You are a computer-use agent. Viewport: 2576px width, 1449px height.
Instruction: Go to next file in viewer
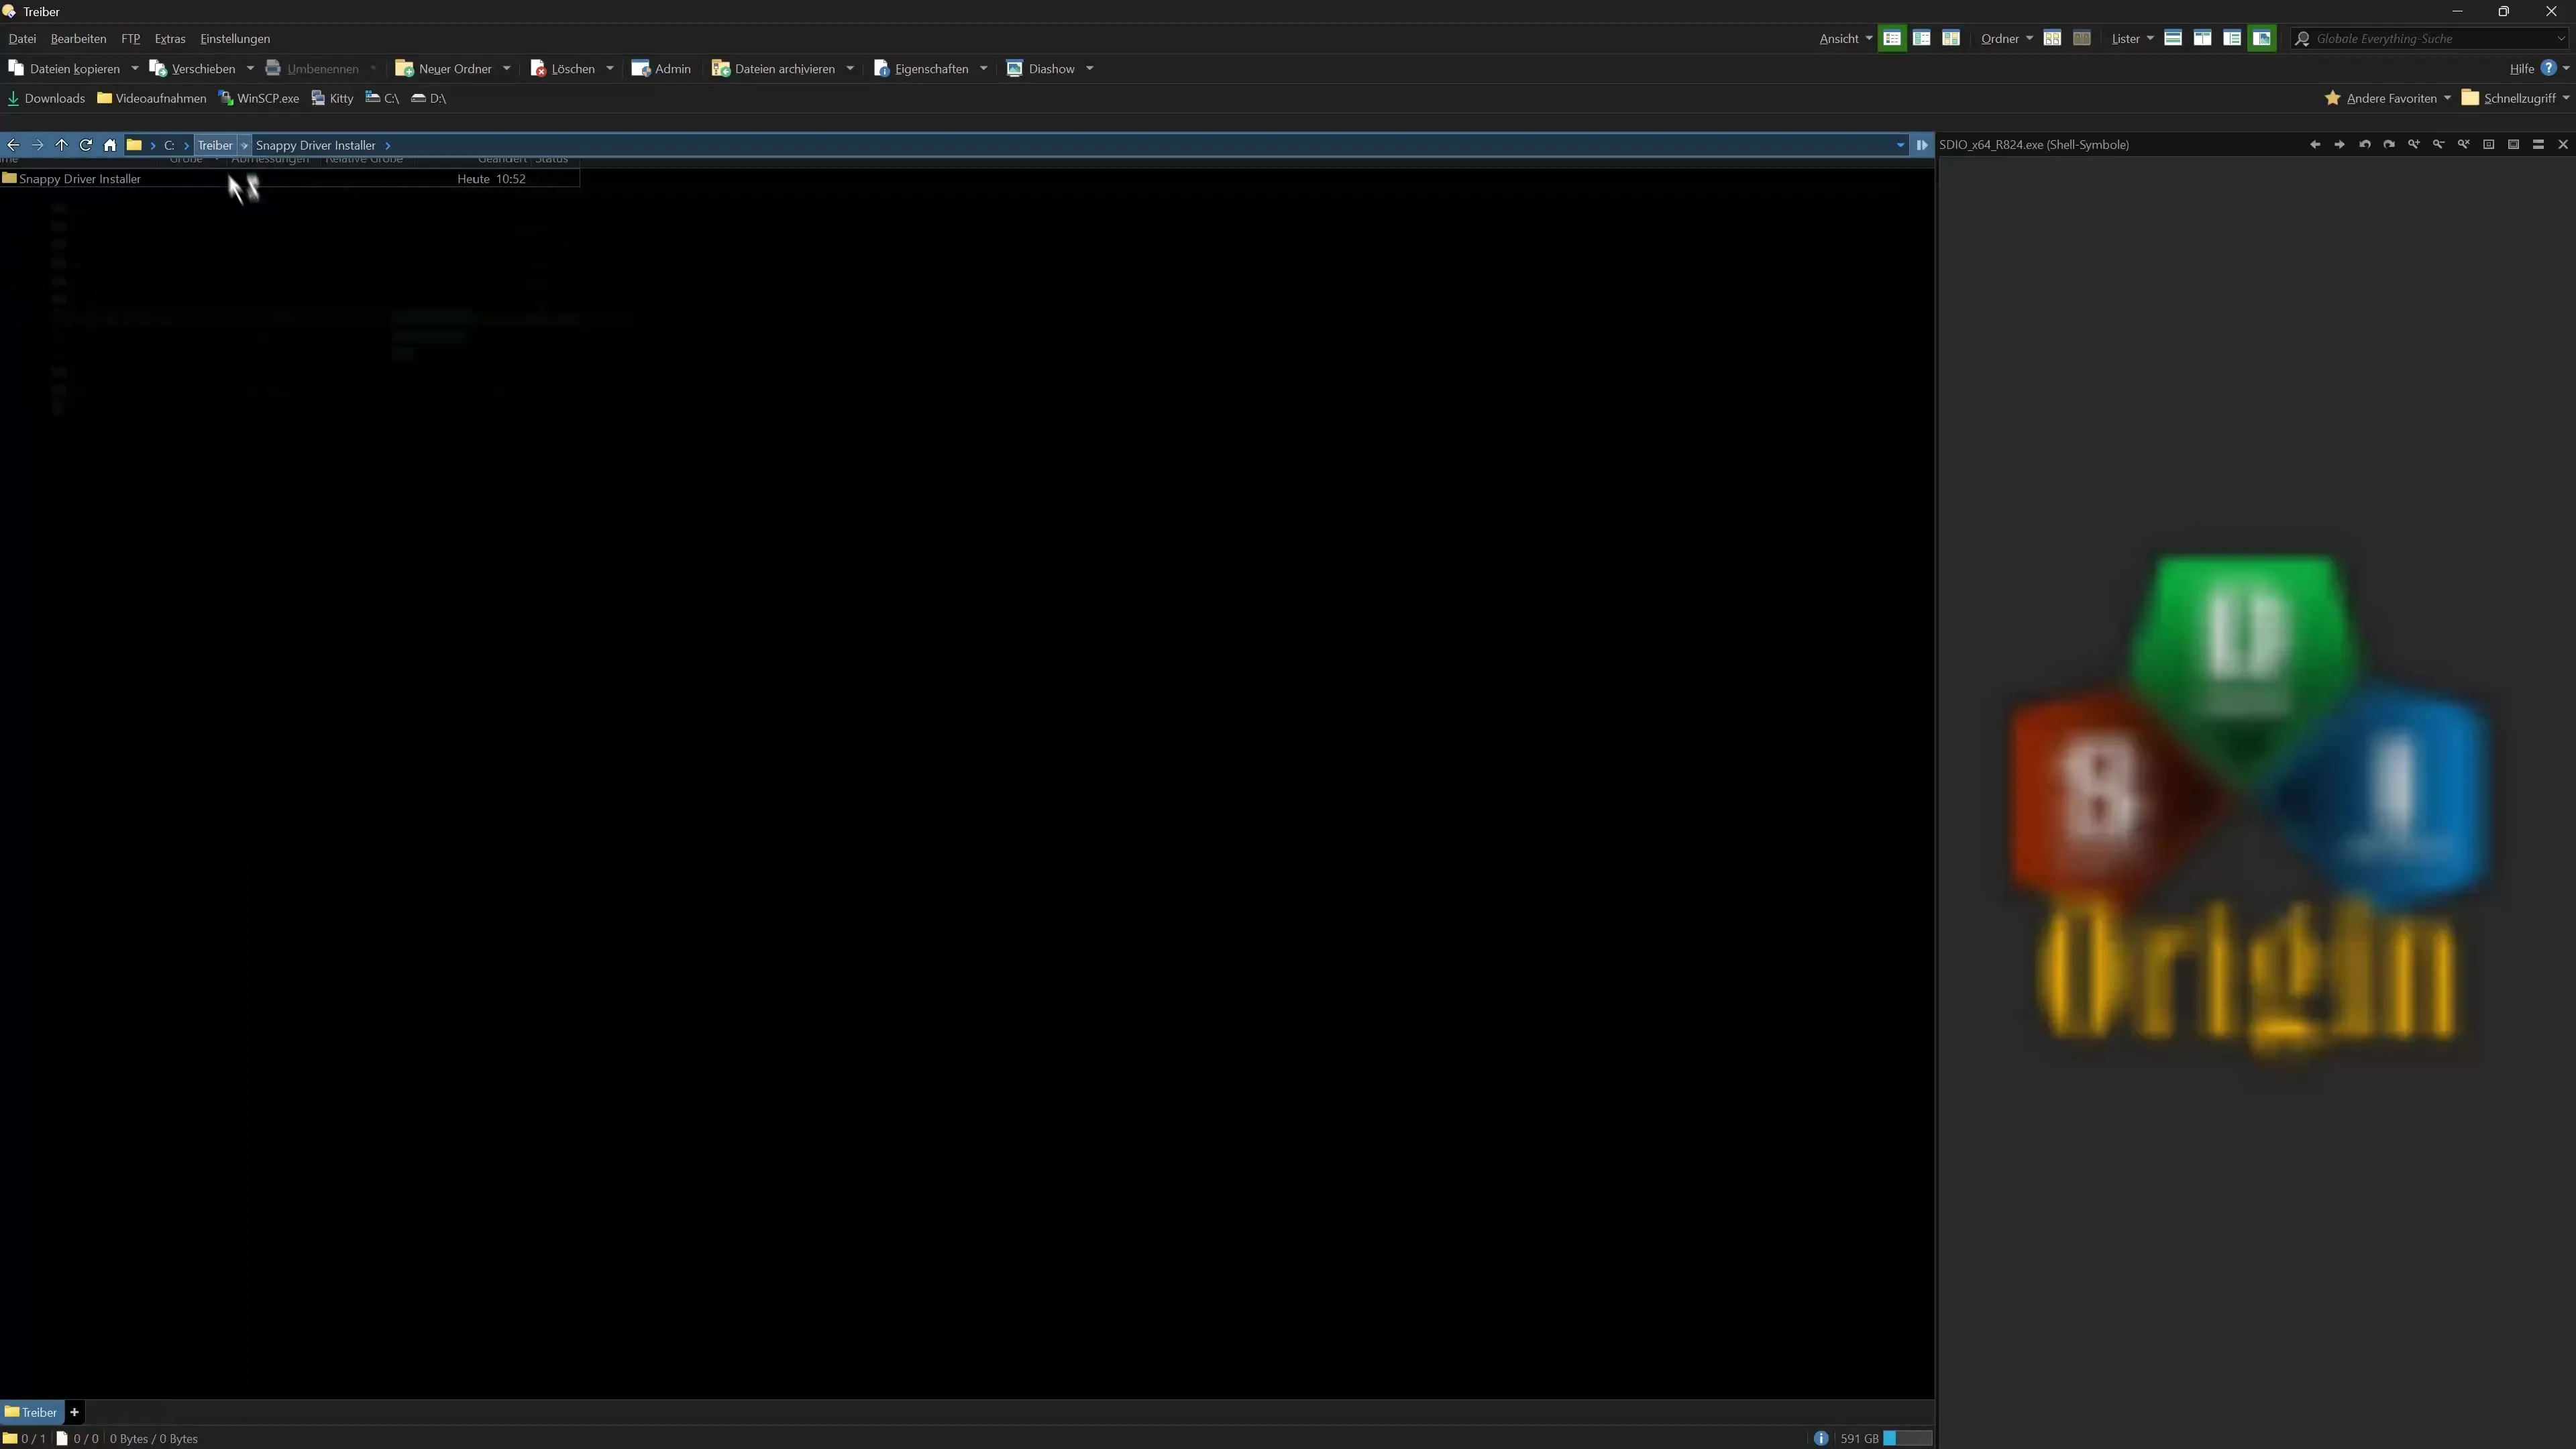coord(2339,144)
